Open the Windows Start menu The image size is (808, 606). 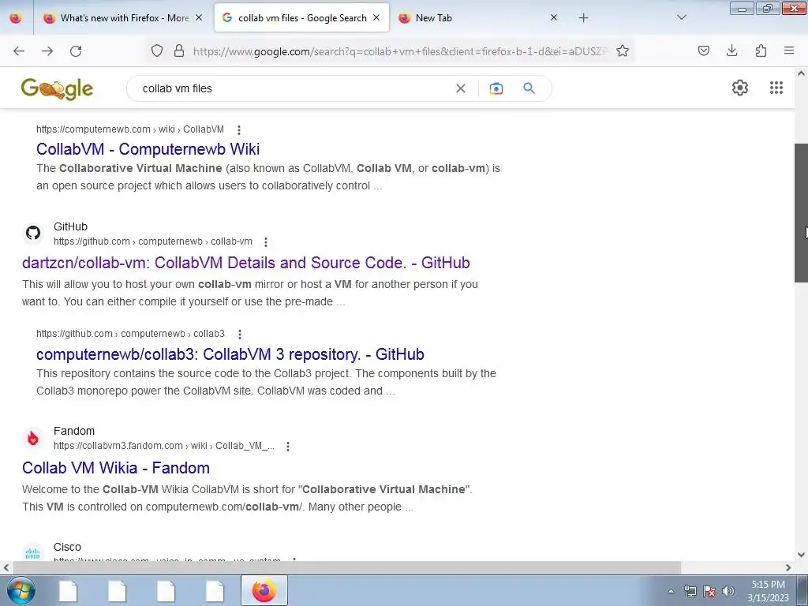[21, 590]
